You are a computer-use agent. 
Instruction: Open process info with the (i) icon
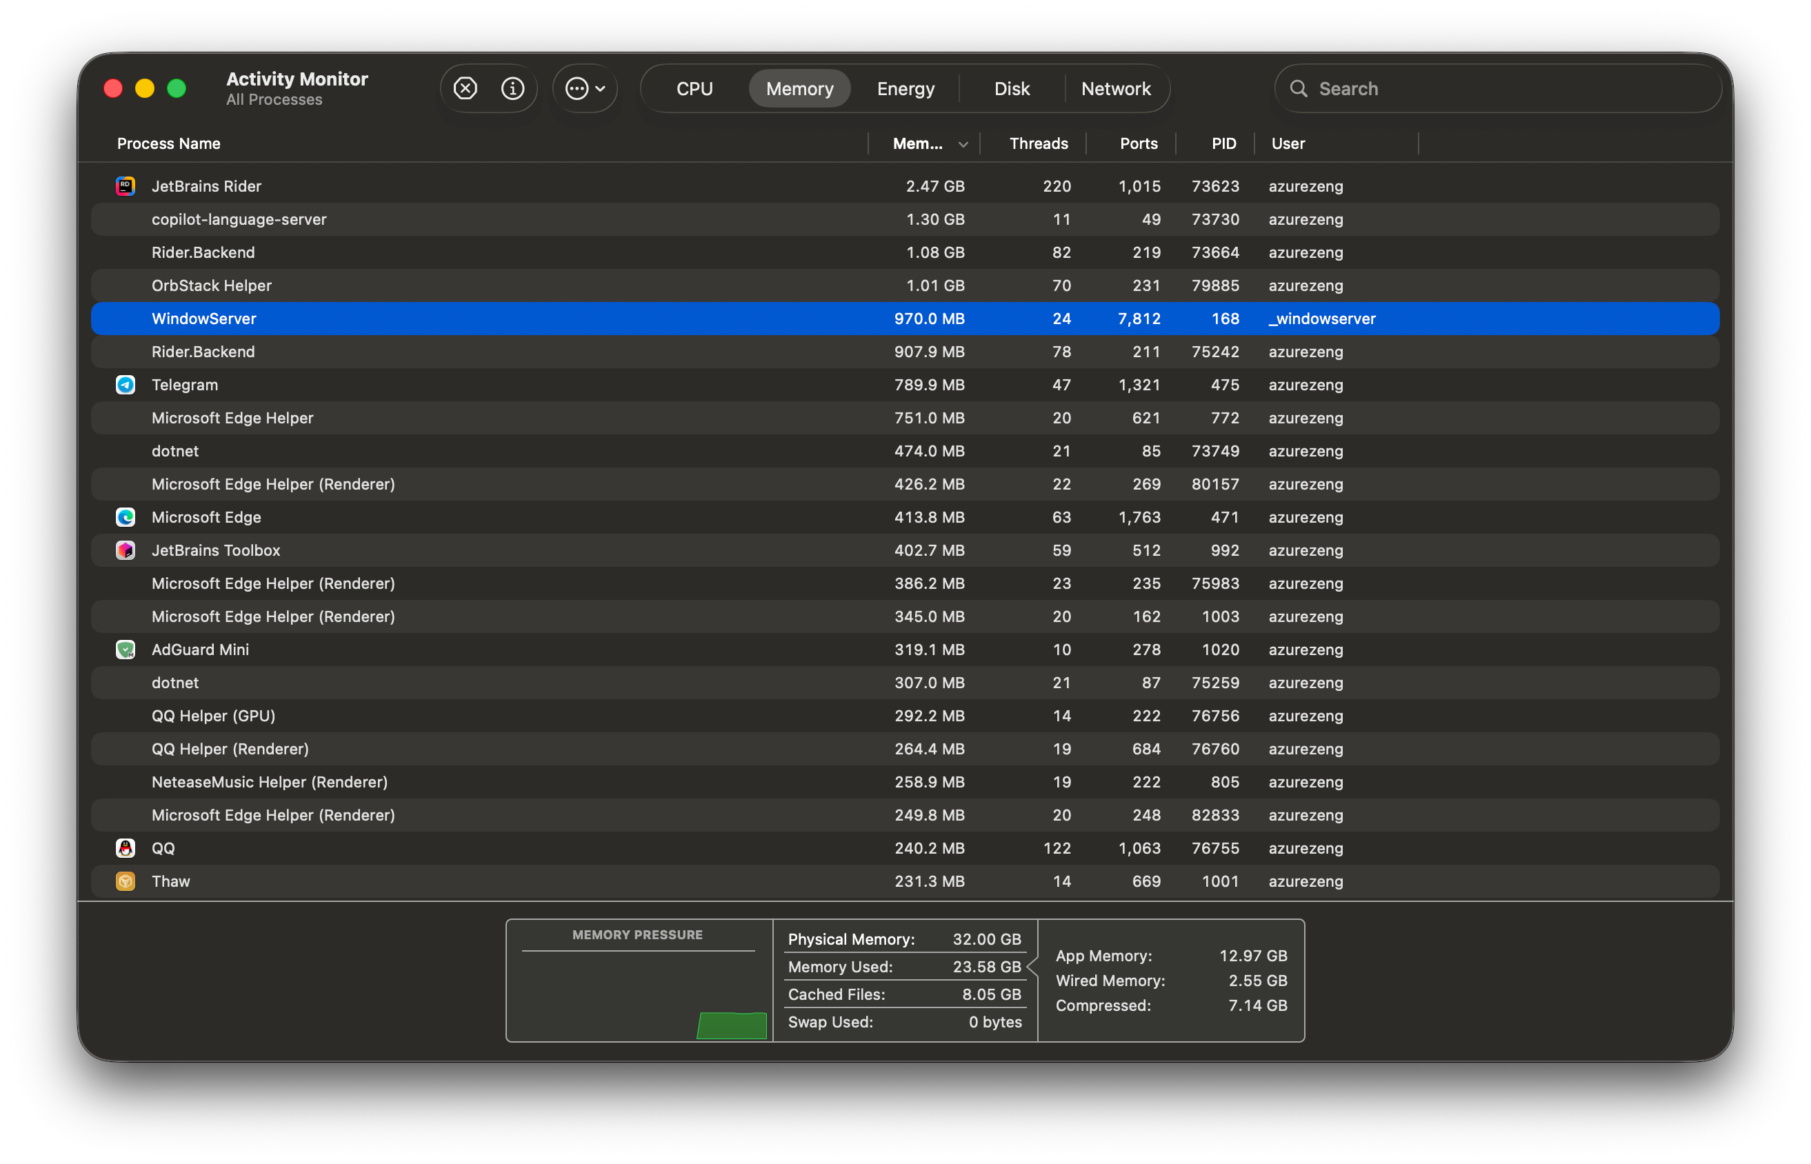[512, 88]
